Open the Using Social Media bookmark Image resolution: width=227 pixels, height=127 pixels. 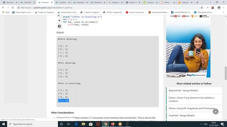coord(159,12)
